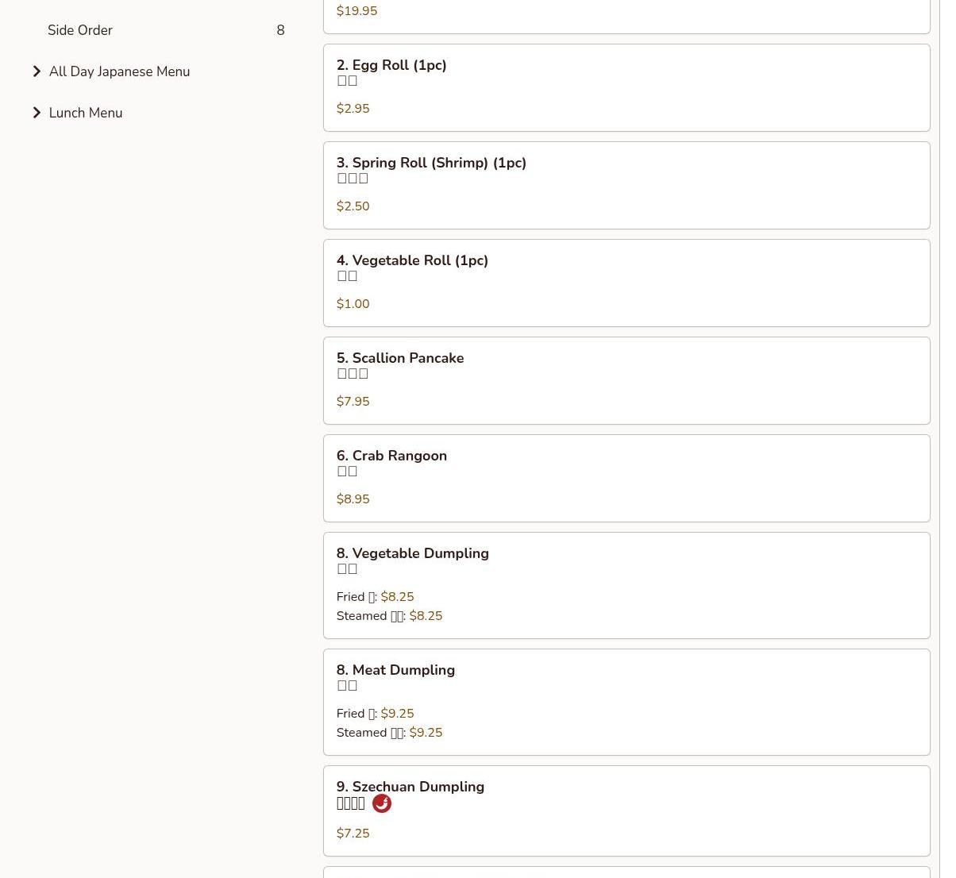Open the Side Order category
The image size is (956, 878).
pyautogui.click(x=80, y=30)
